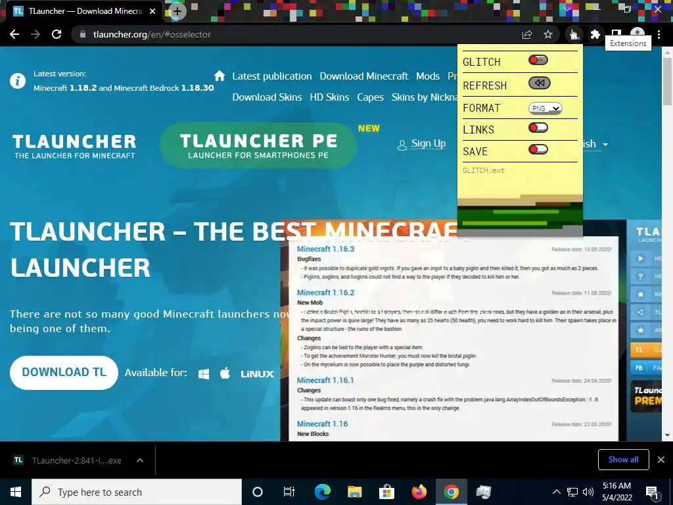Click the Chrome taskbar icon
The image size is (673, 505).
click(x=451, y=492)
